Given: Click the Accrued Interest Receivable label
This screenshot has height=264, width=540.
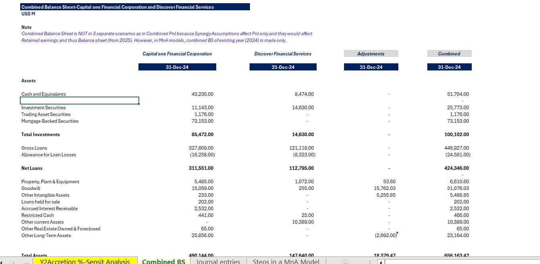Looking at the screenshot, I should [50, 209].
